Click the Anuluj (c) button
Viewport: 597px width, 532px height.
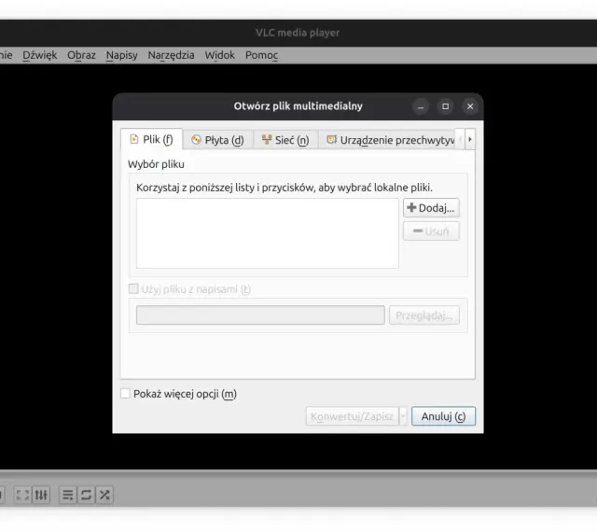pyautogui.click(x=443, y=416)
